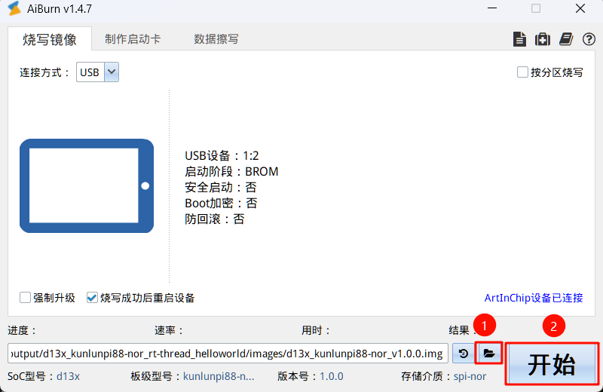603x392 pixels.
Task: Click the SoC型号 value d13x
Action: (68, 376)
